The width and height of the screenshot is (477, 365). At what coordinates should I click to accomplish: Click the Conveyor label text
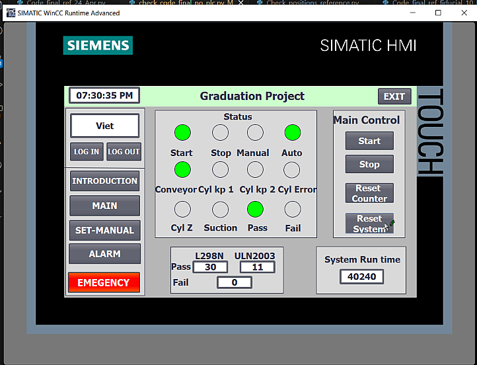[176, 190]
